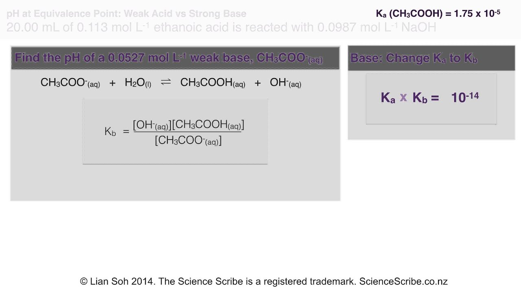The width and height of the screenshot is (521, 293).
Task: Click the first plus sign in the equation
Action: click(x=112, y=83)
